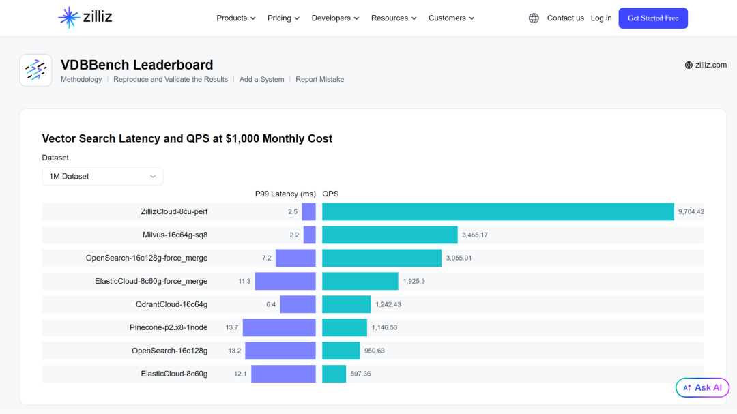Open Reproduce and Validate the Results
The image size is (737, 414).
pyautogui.click(x=171, y=80)
